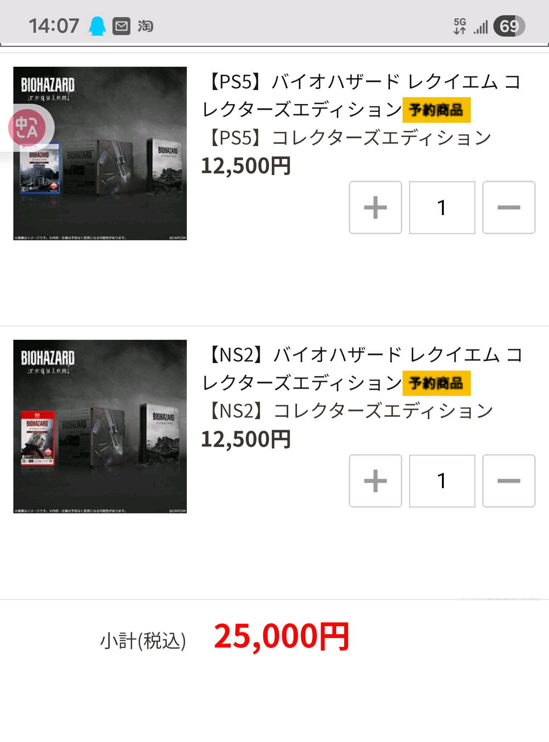The image size is (549, 742).
Task: Tap the Taobao 淘 notification icon
Action: pos(145,26)
